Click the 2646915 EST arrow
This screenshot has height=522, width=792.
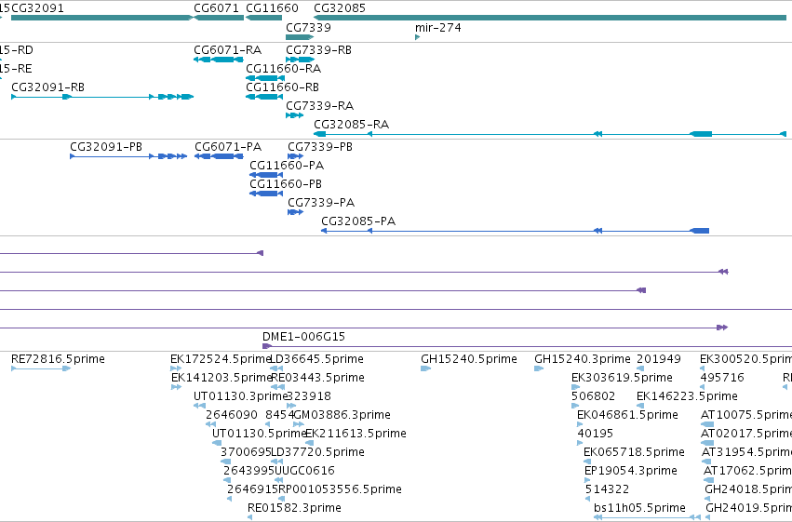(229, 500)
